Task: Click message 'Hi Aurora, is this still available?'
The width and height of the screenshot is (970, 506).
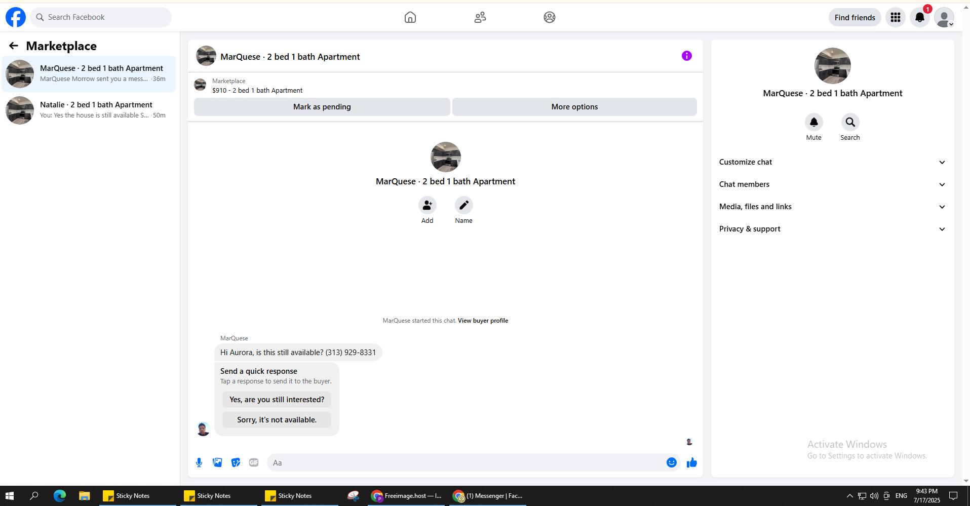Action: 298,353
